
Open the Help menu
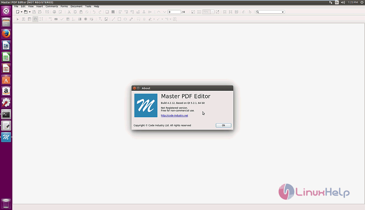coord(96,6)
